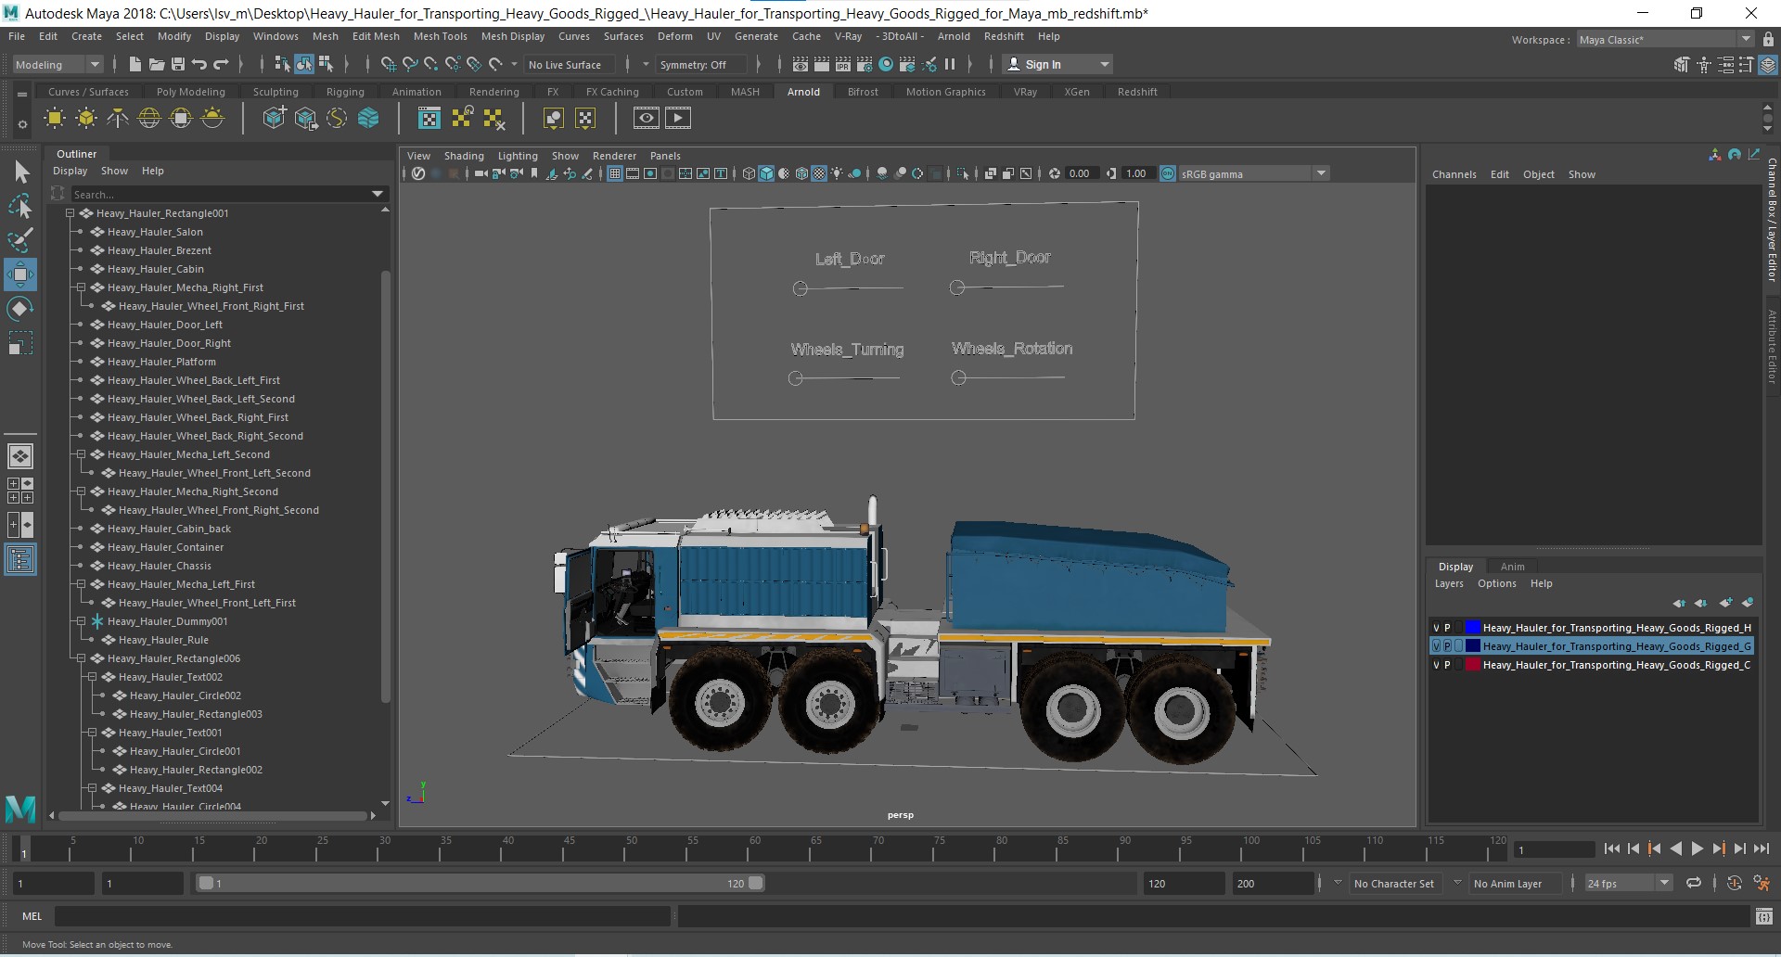Toggle visibility V of Rigged_G layer
Screen dimensions: 1781x957
click(1436, 646)
